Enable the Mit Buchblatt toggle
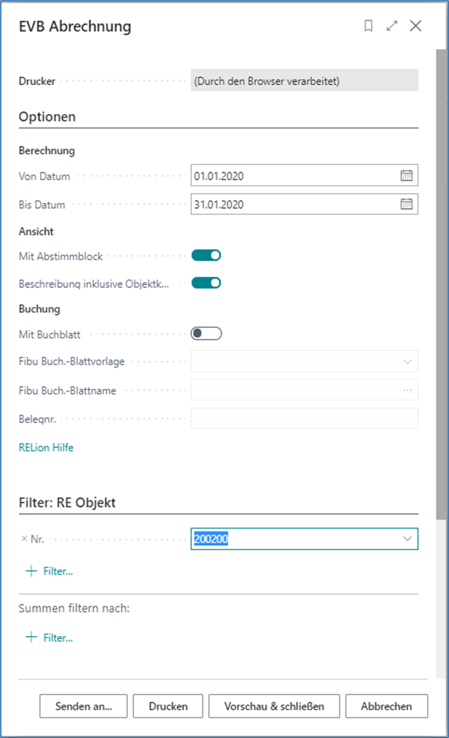 [x=206, y=333]
